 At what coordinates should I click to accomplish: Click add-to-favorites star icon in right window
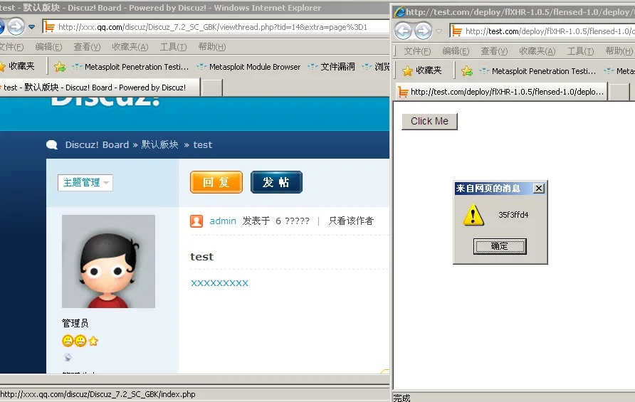pos(467,71)
